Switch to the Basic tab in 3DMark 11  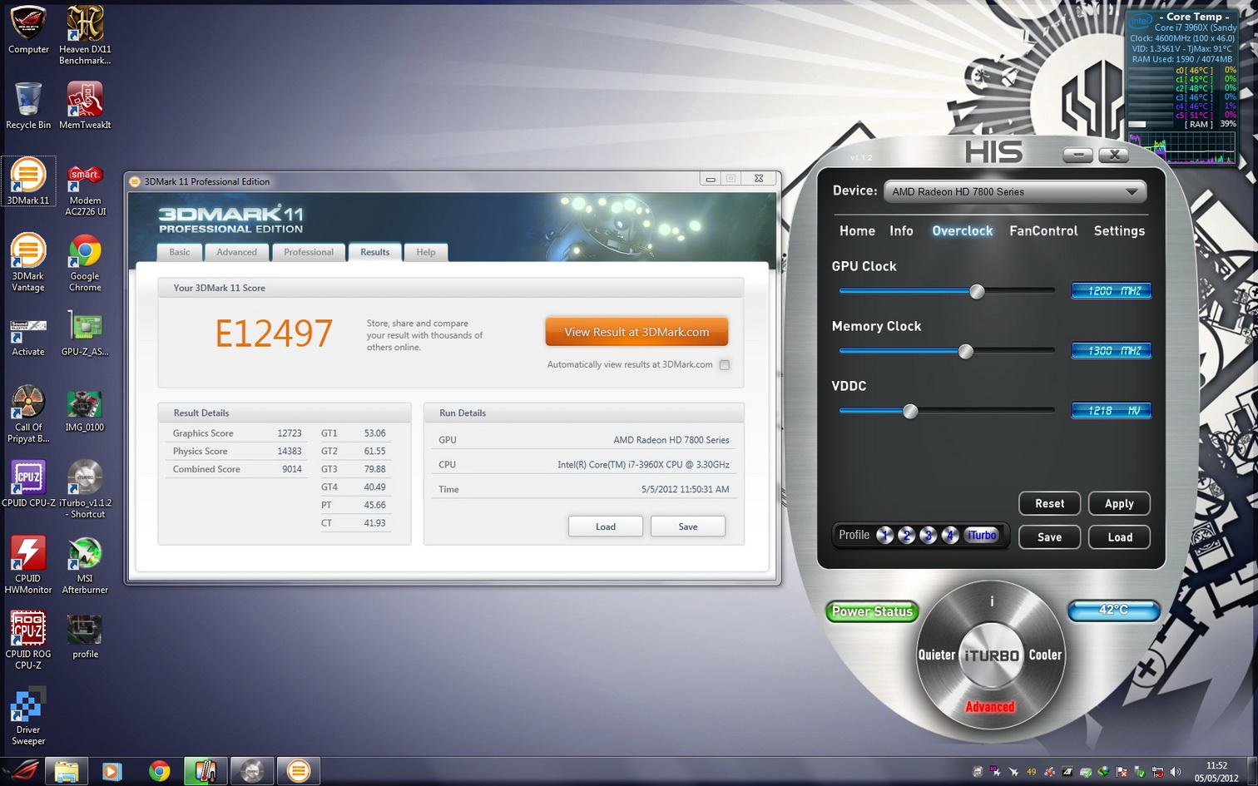(180, 252)
